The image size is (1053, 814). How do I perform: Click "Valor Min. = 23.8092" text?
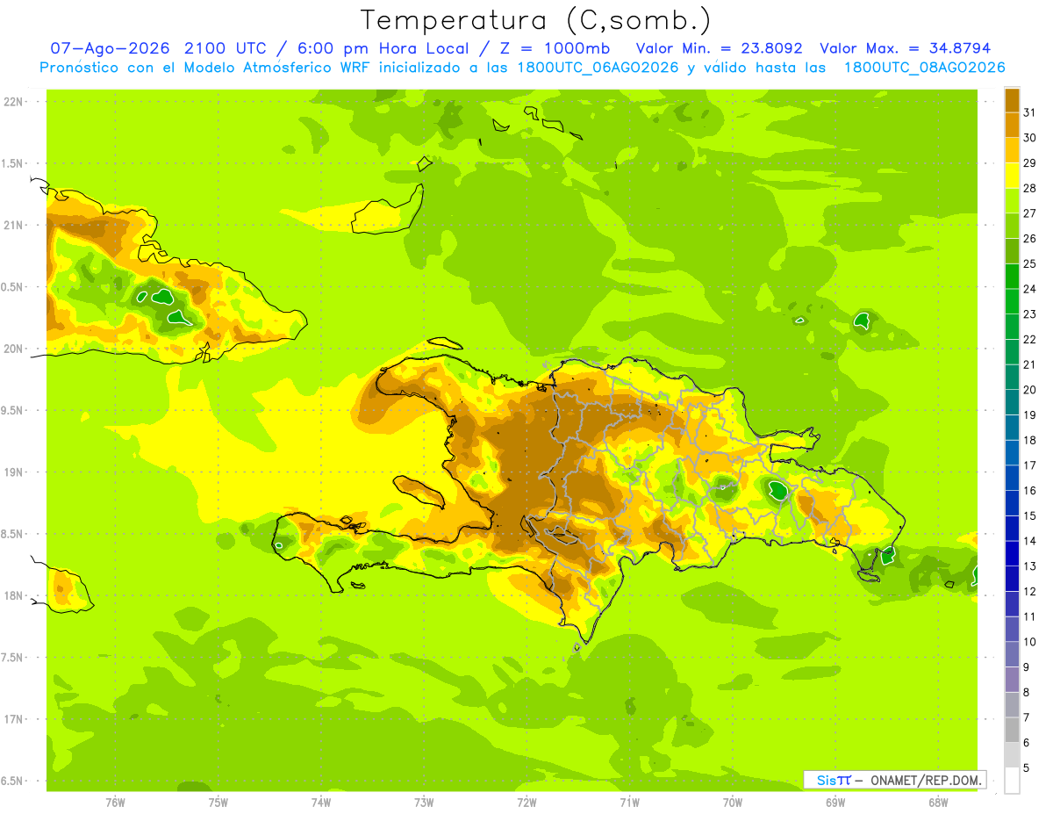(x=720, y=48)
